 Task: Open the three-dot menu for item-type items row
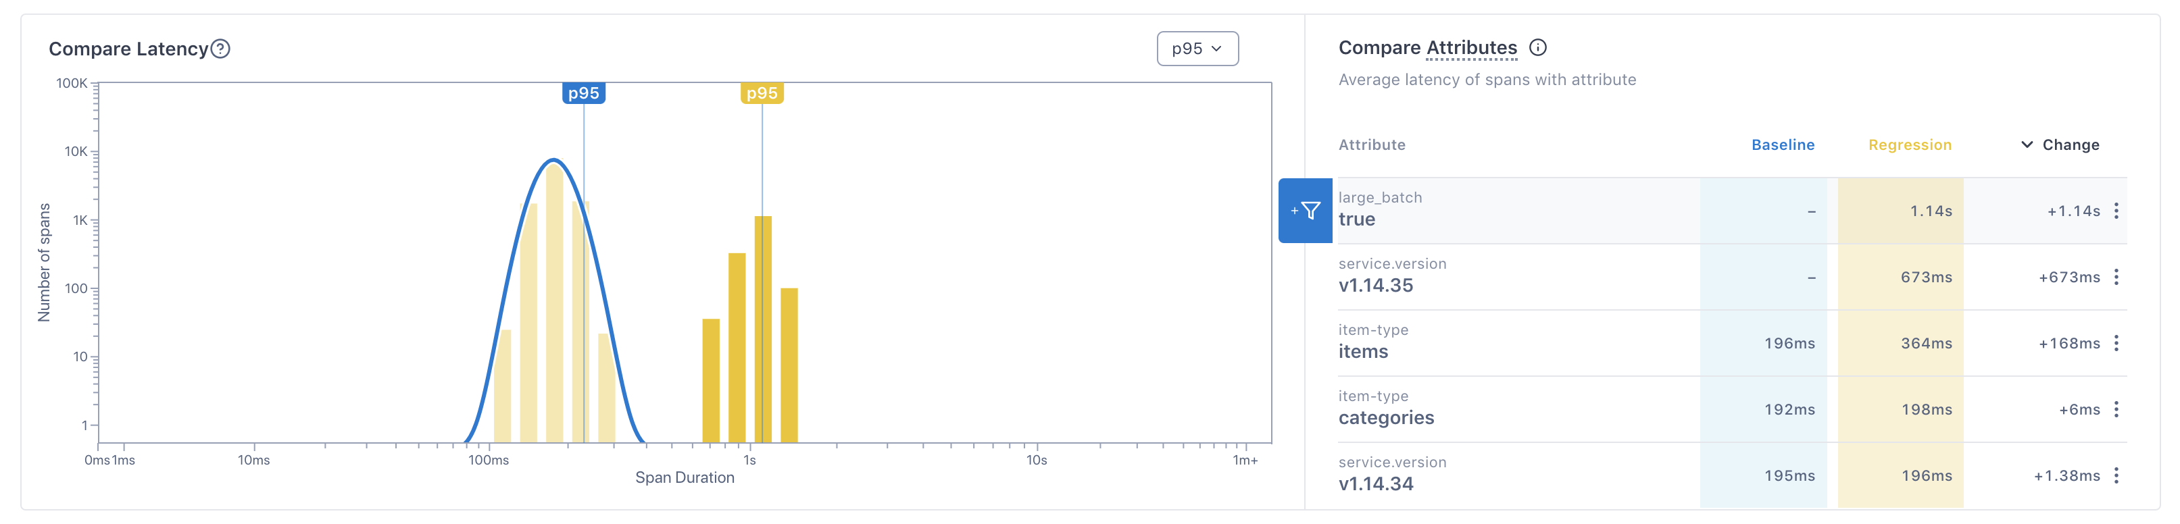[x=2116, y=343]
